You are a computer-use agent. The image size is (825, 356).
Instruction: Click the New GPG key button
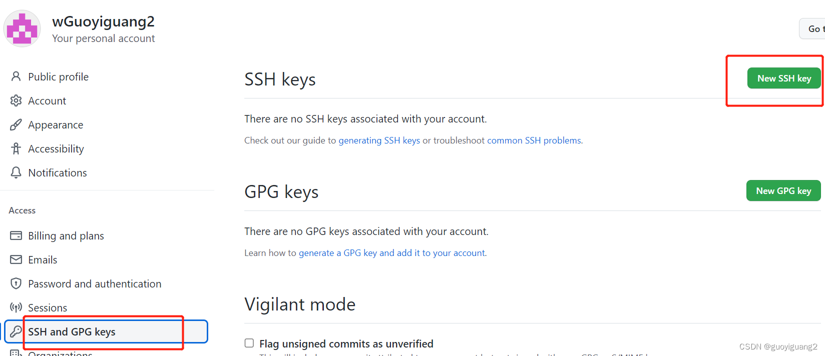point(783,190)
